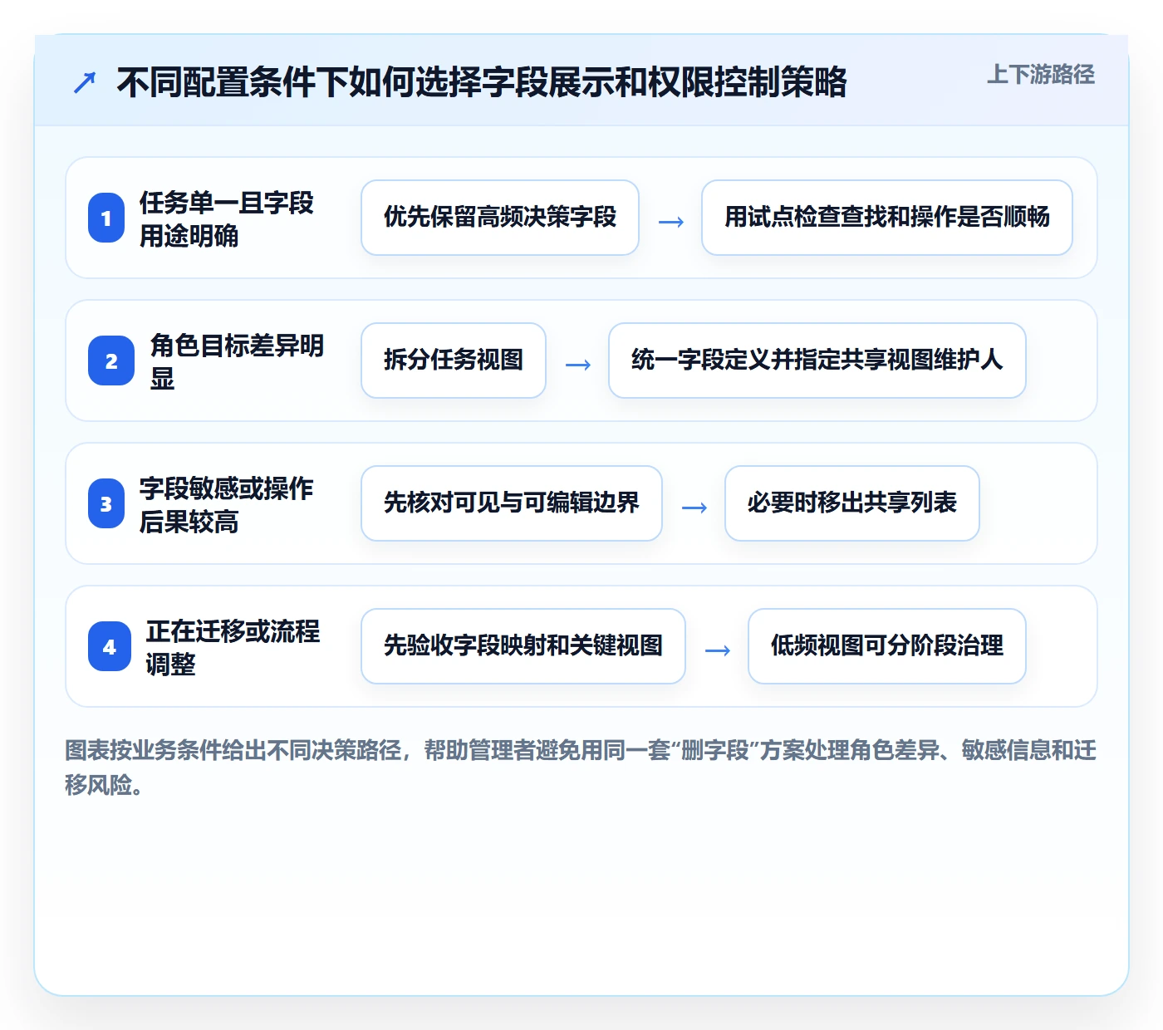The image size is (1163, 1030).
Task: Click the arrow after 先核对可见与可编辑边界
Action: click(694, 508)
